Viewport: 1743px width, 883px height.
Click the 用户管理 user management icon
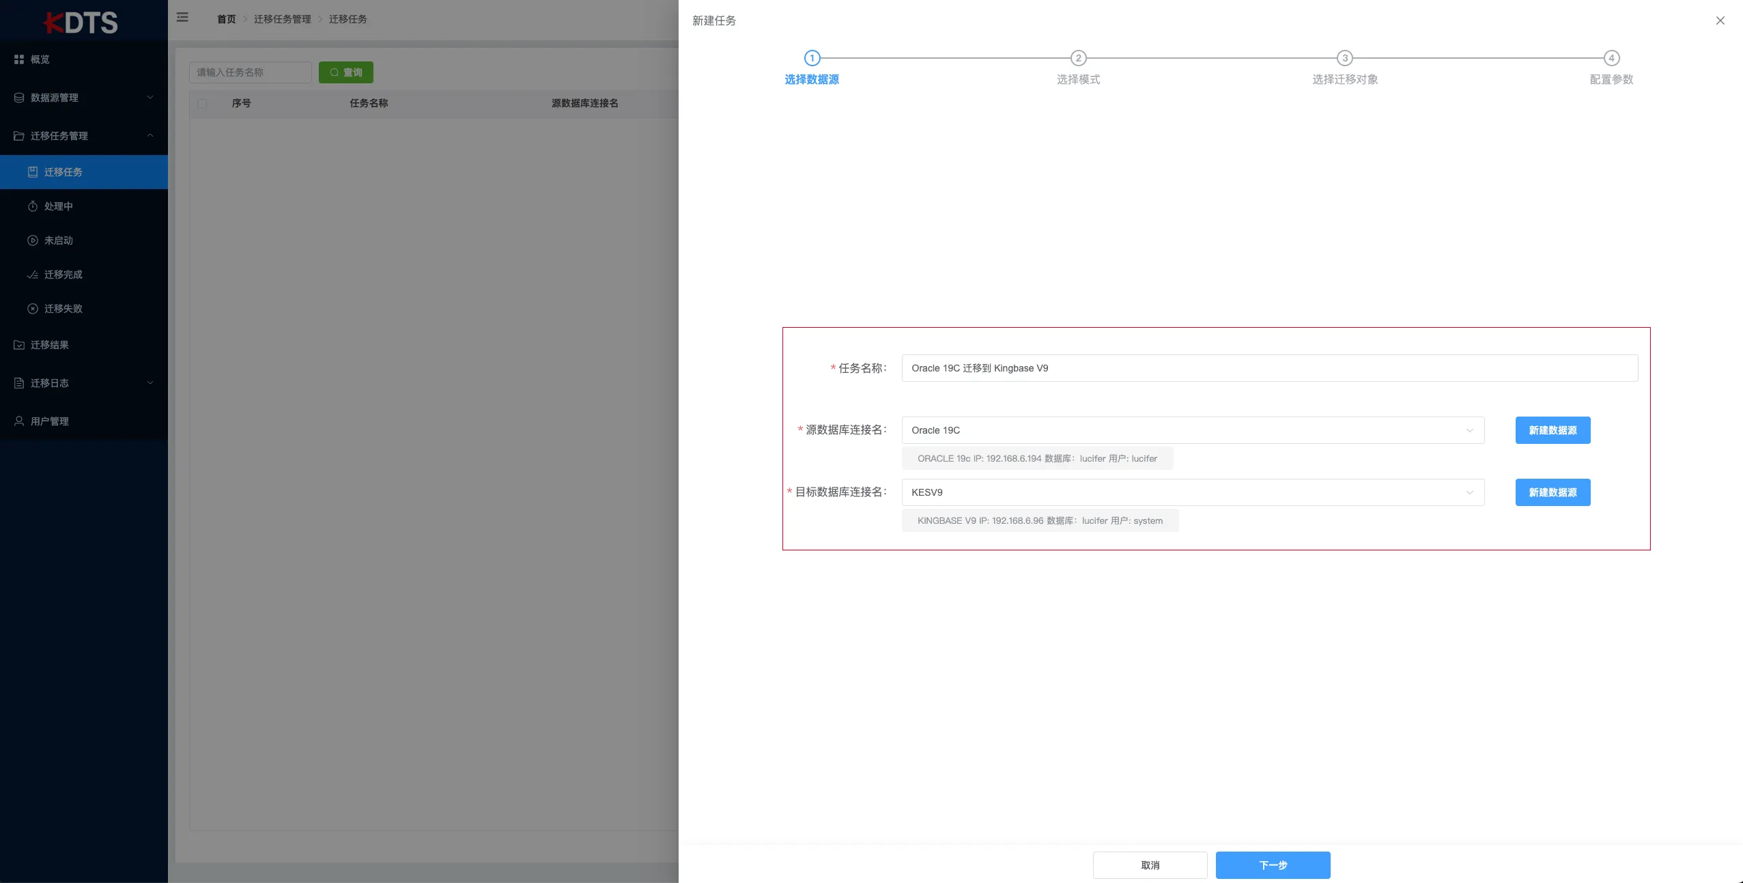(x=19, y=421)
